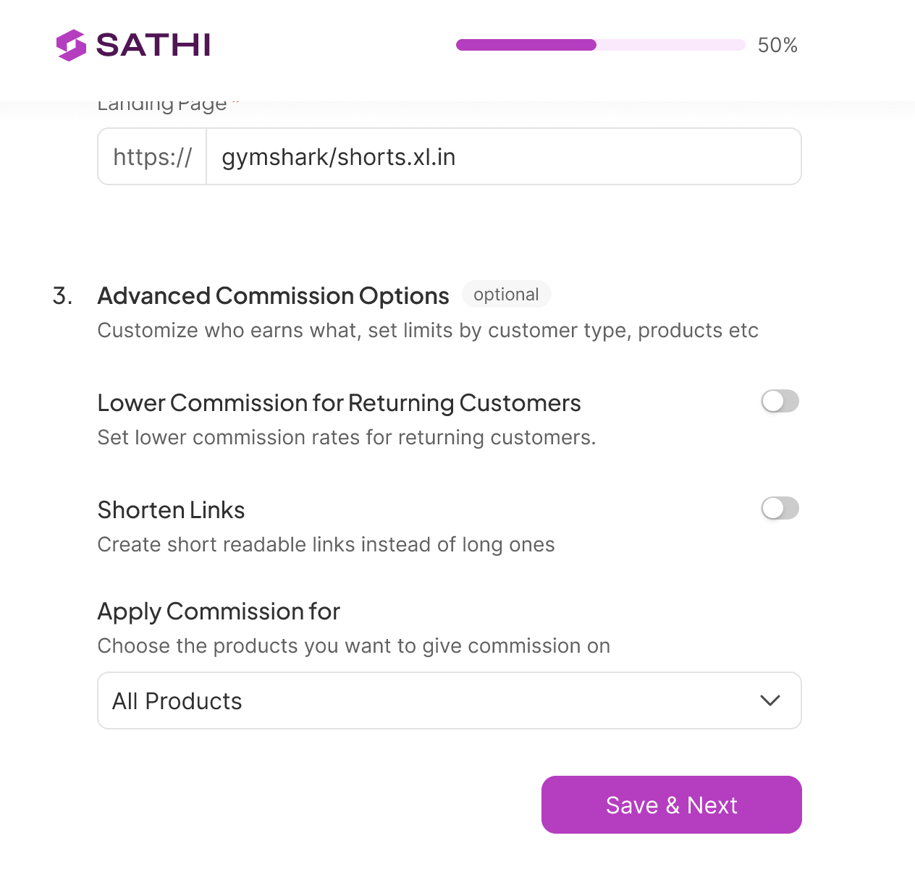Click the Lower Commission for Returning Customers label
This screenshot has height=893, width=915.
[339, 403]
